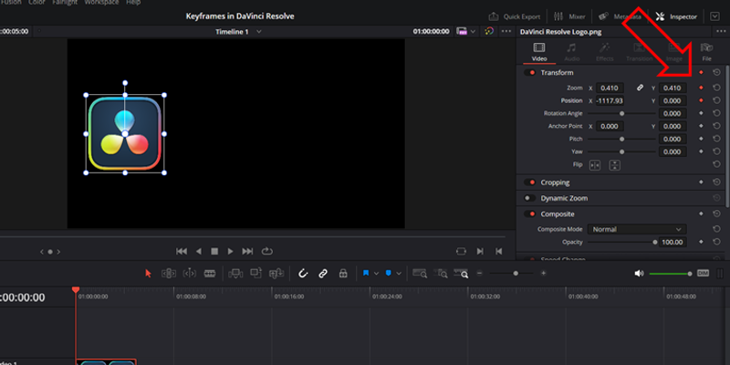The height and width of the screenshot is (365, 730).
Task: Toggle timeline snapping magnet icon
Action: (303, 273)
